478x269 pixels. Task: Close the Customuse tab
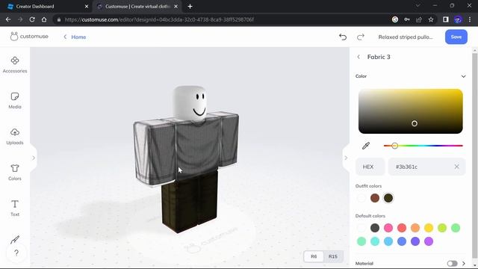tap(176, 7)
